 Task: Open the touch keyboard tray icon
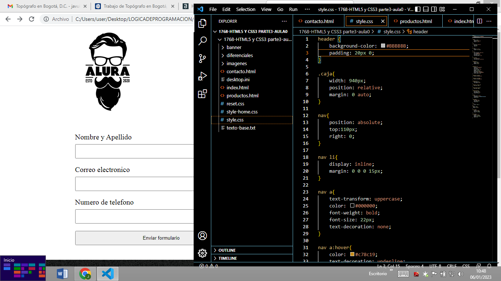(403, 274)
